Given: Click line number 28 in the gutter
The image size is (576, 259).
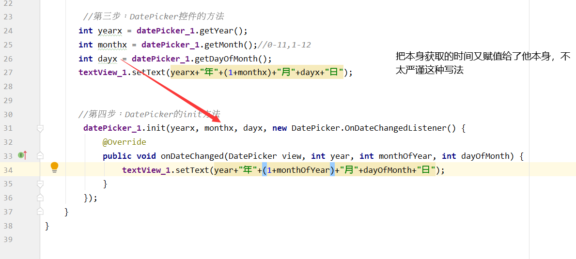Looking at the screenshot, I should tap(7, 86).
